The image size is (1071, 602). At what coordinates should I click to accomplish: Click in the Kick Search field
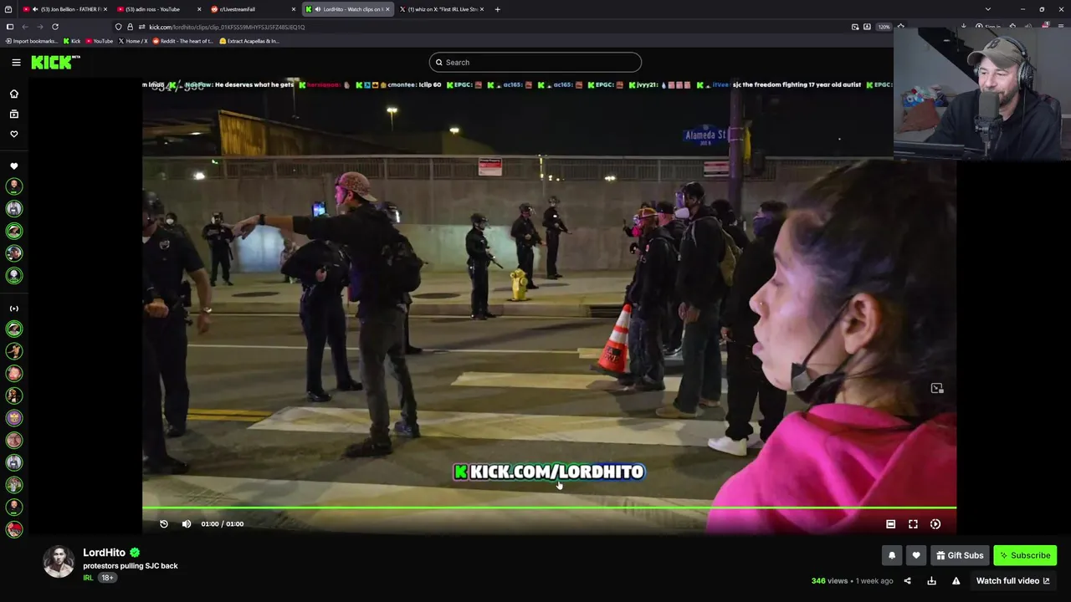[535, 62]
